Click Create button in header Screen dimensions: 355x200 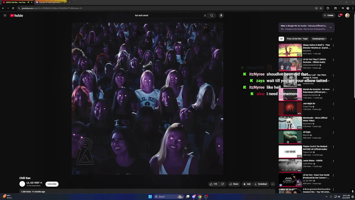pos(328,16)
